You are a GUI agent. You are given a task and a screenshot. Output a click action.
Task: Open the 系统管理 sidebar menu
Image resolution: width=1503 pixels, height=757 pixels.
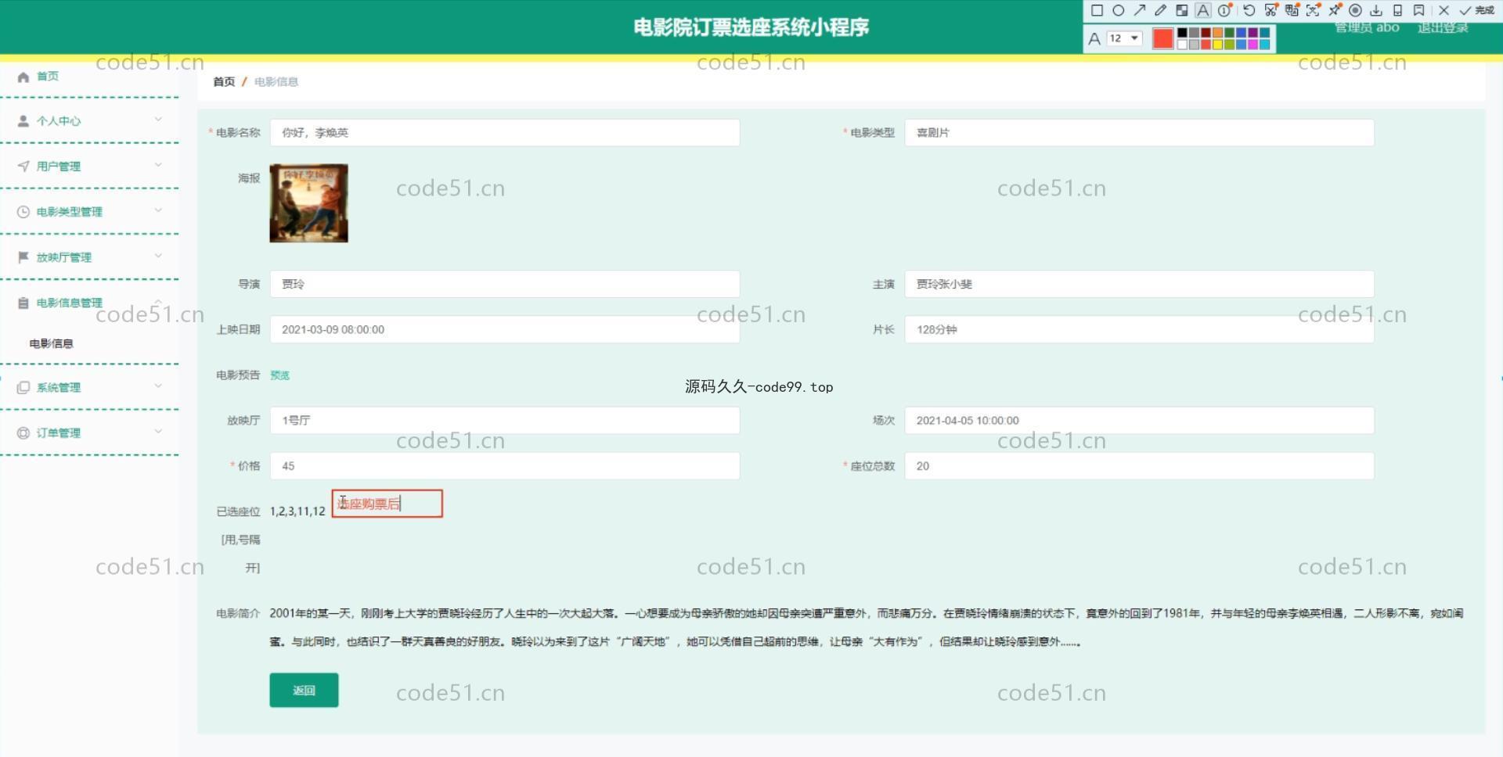click(x=90, y=387)
